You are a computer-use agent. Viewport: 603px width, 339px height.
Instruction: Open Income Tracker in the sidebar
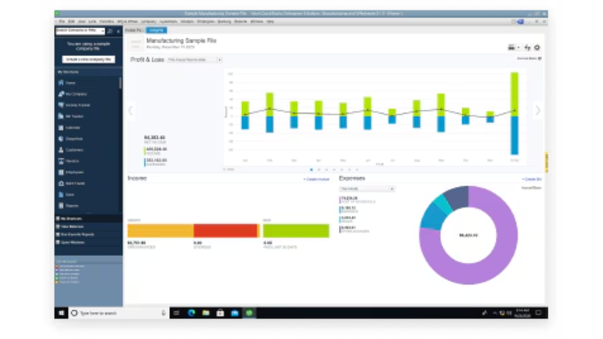point(77,105)
